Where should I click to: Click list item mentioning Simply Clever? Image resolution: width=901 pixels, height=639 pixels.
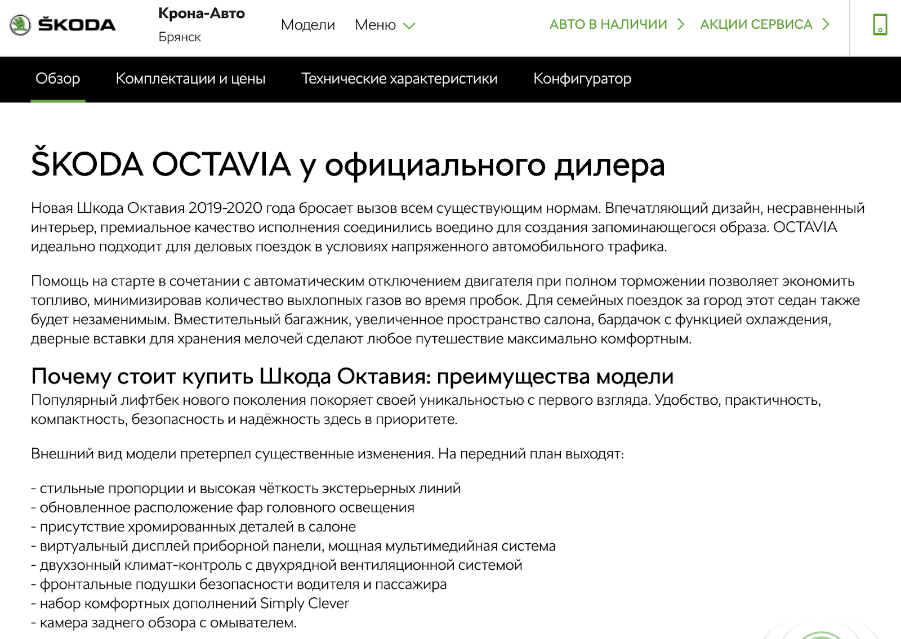point(190,603)
